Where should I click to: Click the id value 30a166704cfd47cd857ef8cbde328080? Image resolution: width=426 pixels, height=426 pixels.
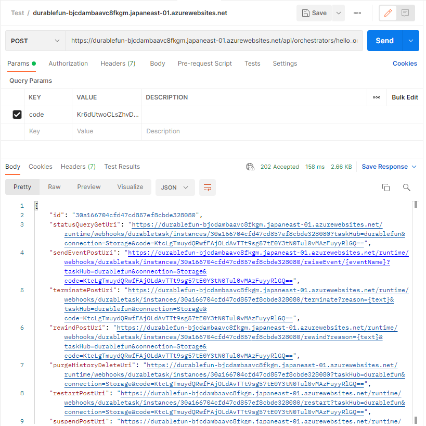coord(135,215)
